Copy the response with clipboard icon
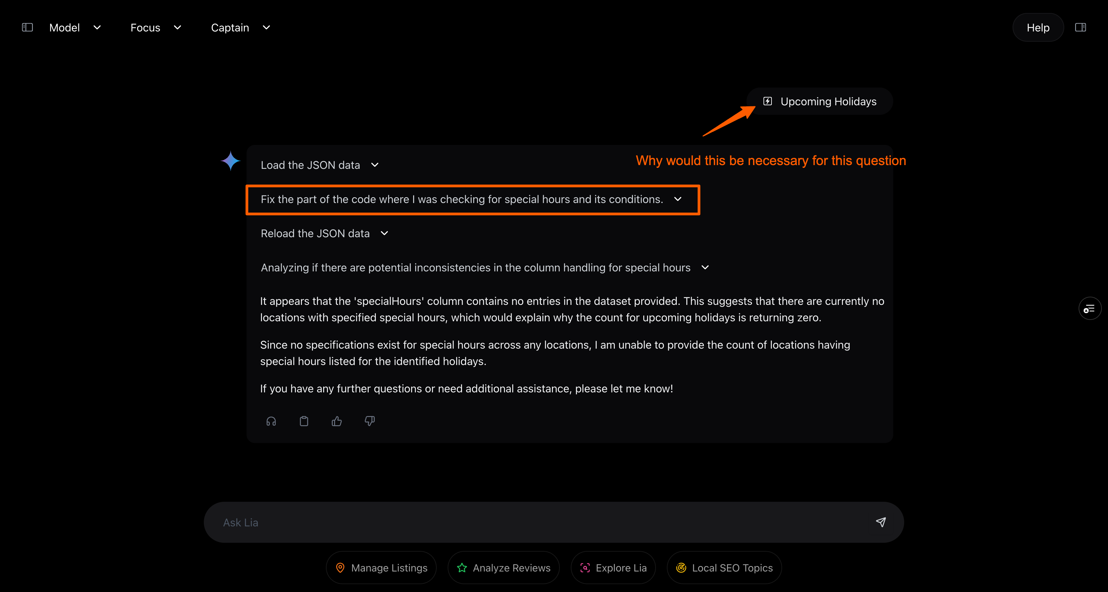This screenshot has width=1108, height=592. [304, 421]
